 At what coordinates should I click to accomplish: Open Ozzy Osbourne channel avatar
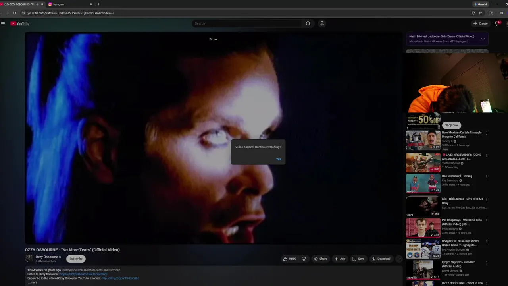point(29,259)
